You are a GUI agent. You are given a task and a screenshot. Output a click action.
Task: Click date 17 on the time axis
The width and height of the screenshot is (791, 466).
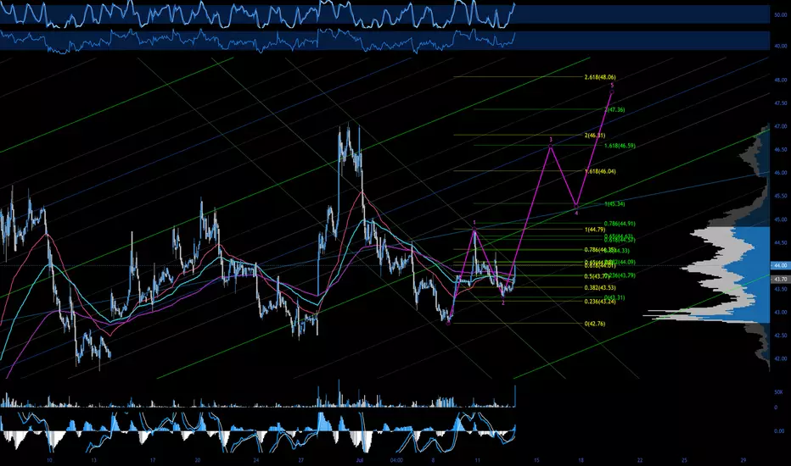pos(153,460)
